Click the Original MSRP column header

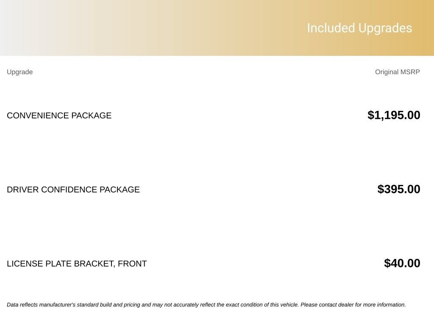coord(397,72)
